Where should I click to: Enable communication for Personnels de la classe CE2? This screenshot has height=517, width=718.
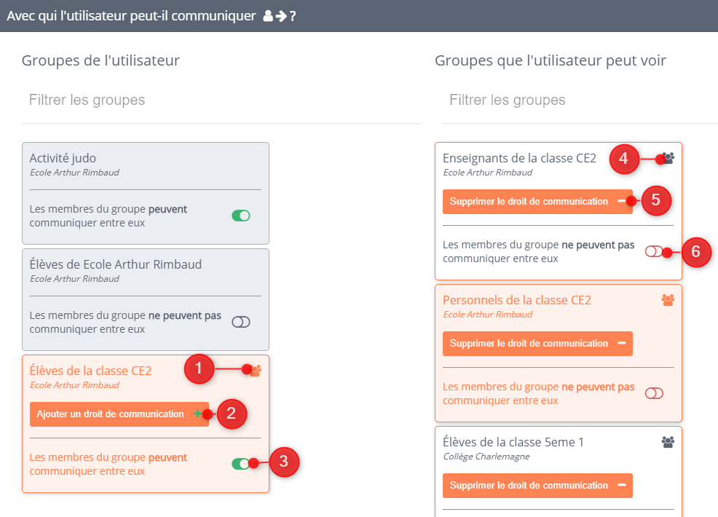pyautogui.click(x=653, y=392)
